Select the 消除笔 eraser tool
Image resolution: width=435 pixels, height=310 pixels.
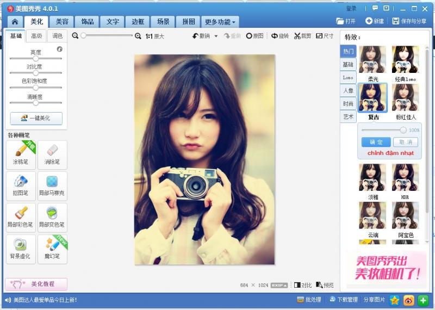coord(52,154)
